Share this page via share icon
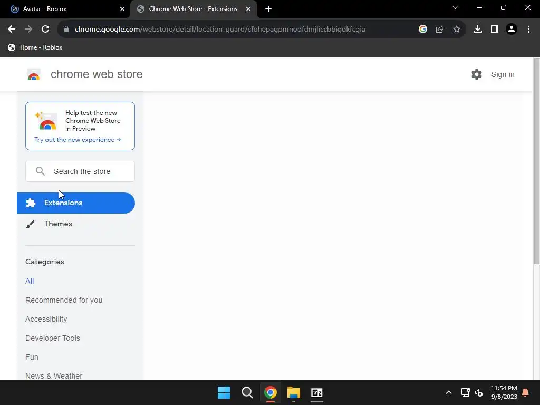 coord(440,30)
